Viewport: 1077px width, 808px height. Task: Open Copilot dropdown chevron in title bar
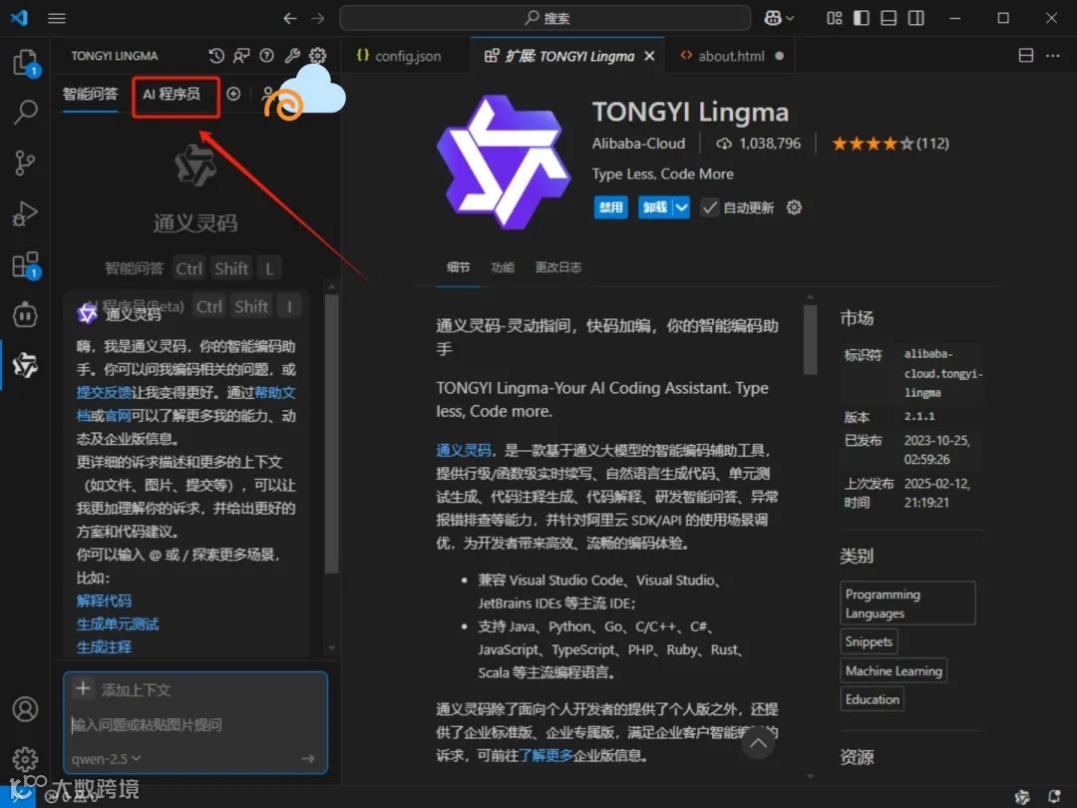coord(790,19)
